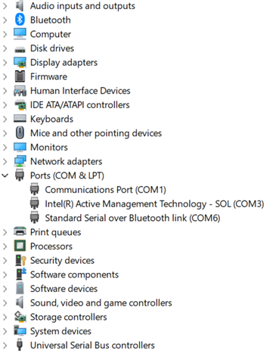Viewport: 279px width, 363px height.
Task: Select the Software components label
Action: pyautogui.click(x=74, y=275)
